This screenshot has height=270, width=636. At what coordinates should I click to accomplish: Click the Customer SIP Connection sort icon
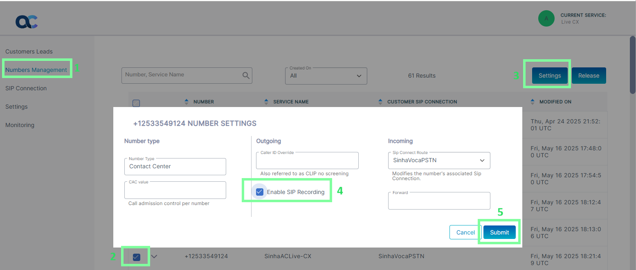380,102
